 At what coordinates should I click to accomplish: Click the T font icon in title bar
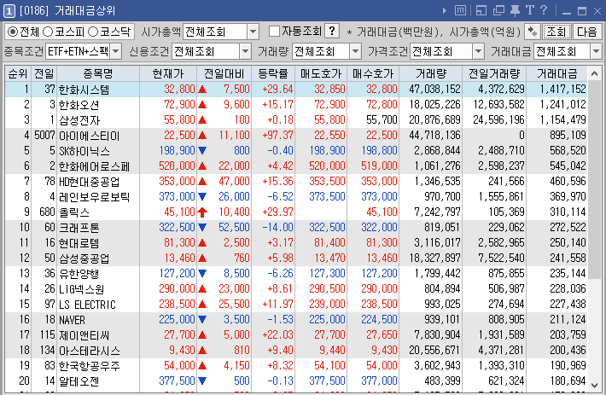530,10
